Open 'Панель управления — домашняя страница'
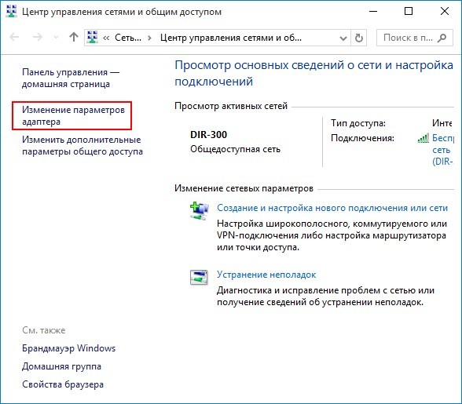Image resolution: width=462 pixels, height=404 pixels. pos(71,78)
